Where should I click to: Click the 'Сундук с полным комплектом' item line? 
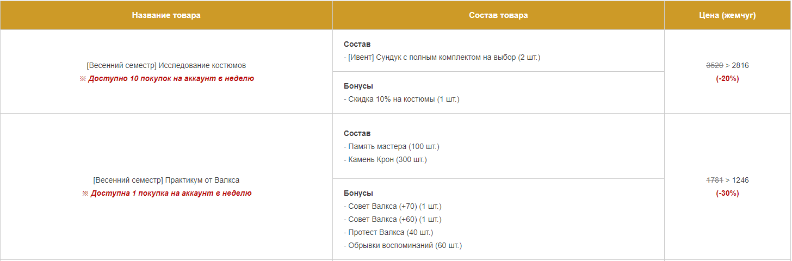[442, 57]
